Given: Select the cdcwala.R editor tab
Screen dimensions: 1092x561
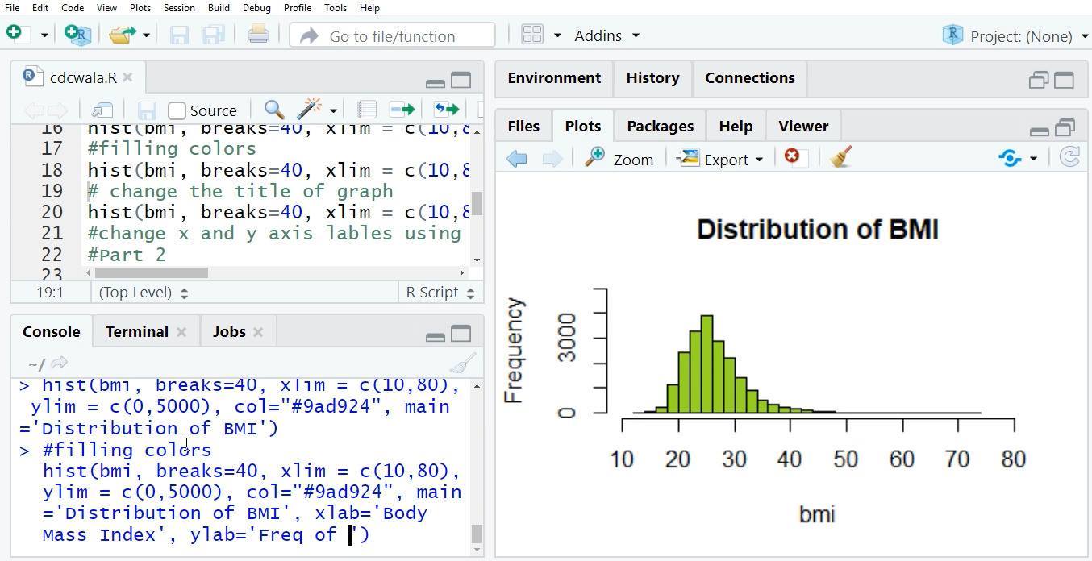Looking at the screenshot, I should (x=77, y=77).
